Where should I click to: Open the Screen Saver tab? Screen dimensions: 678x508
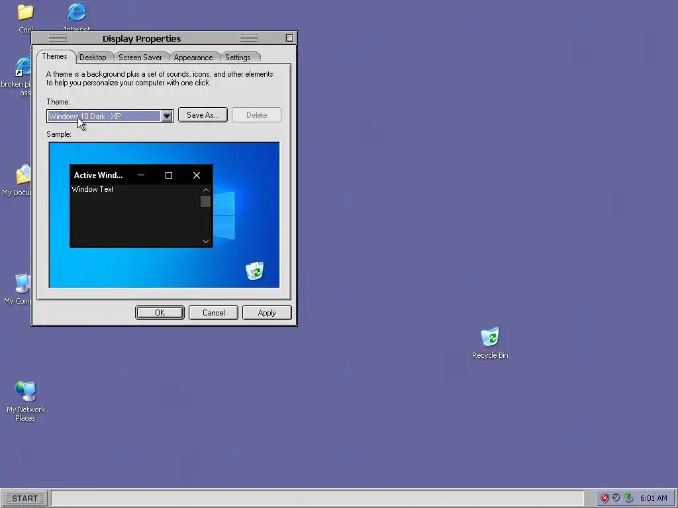140,58
